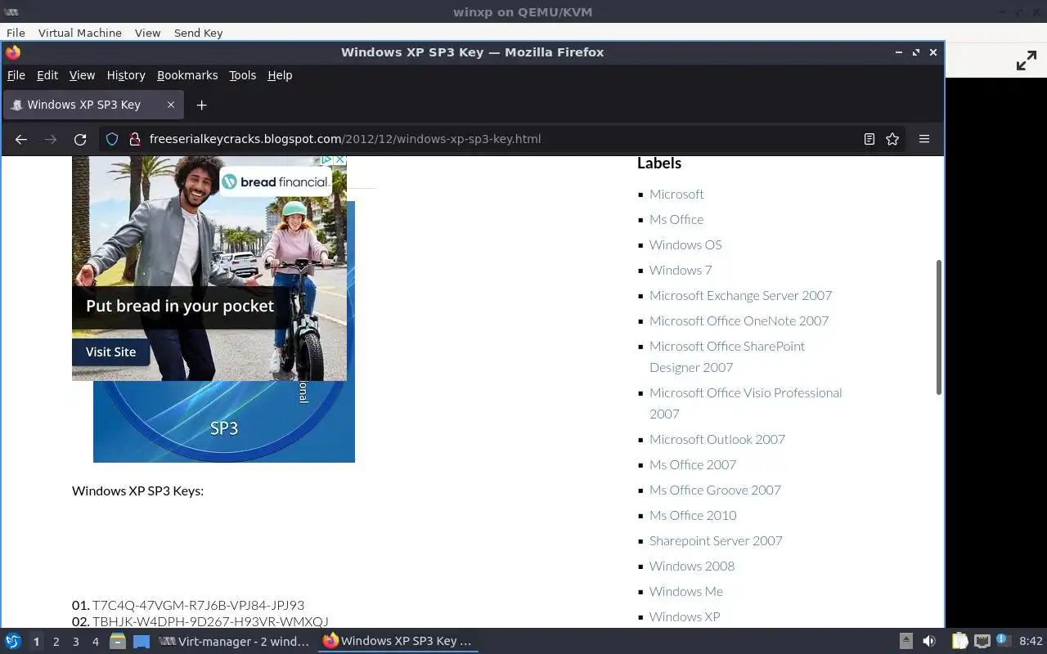Open Firefox View menu
This screenshot has width=1047, height=654.
click(82, 75)
